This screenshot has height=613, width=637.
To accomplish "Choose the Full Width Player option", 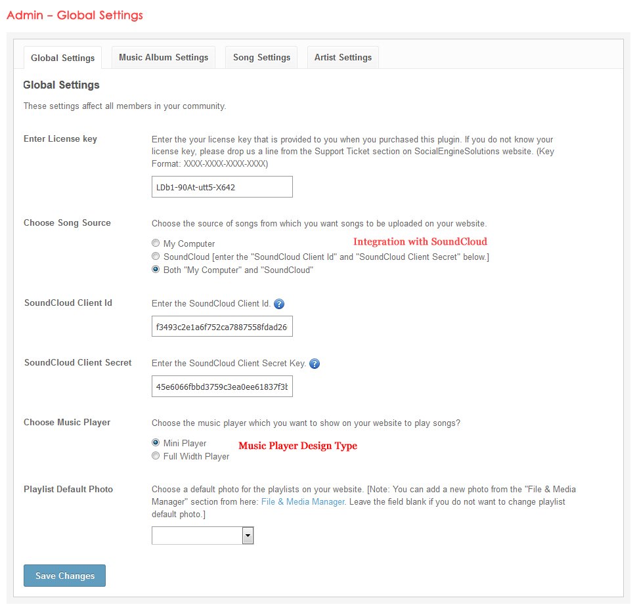I will click(156, 456).
